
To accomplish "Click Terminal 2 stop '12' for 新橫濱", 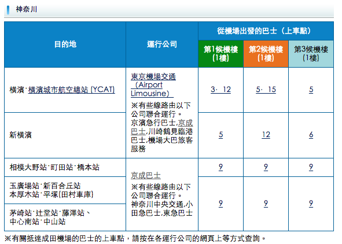I will (x=266, y=135).
